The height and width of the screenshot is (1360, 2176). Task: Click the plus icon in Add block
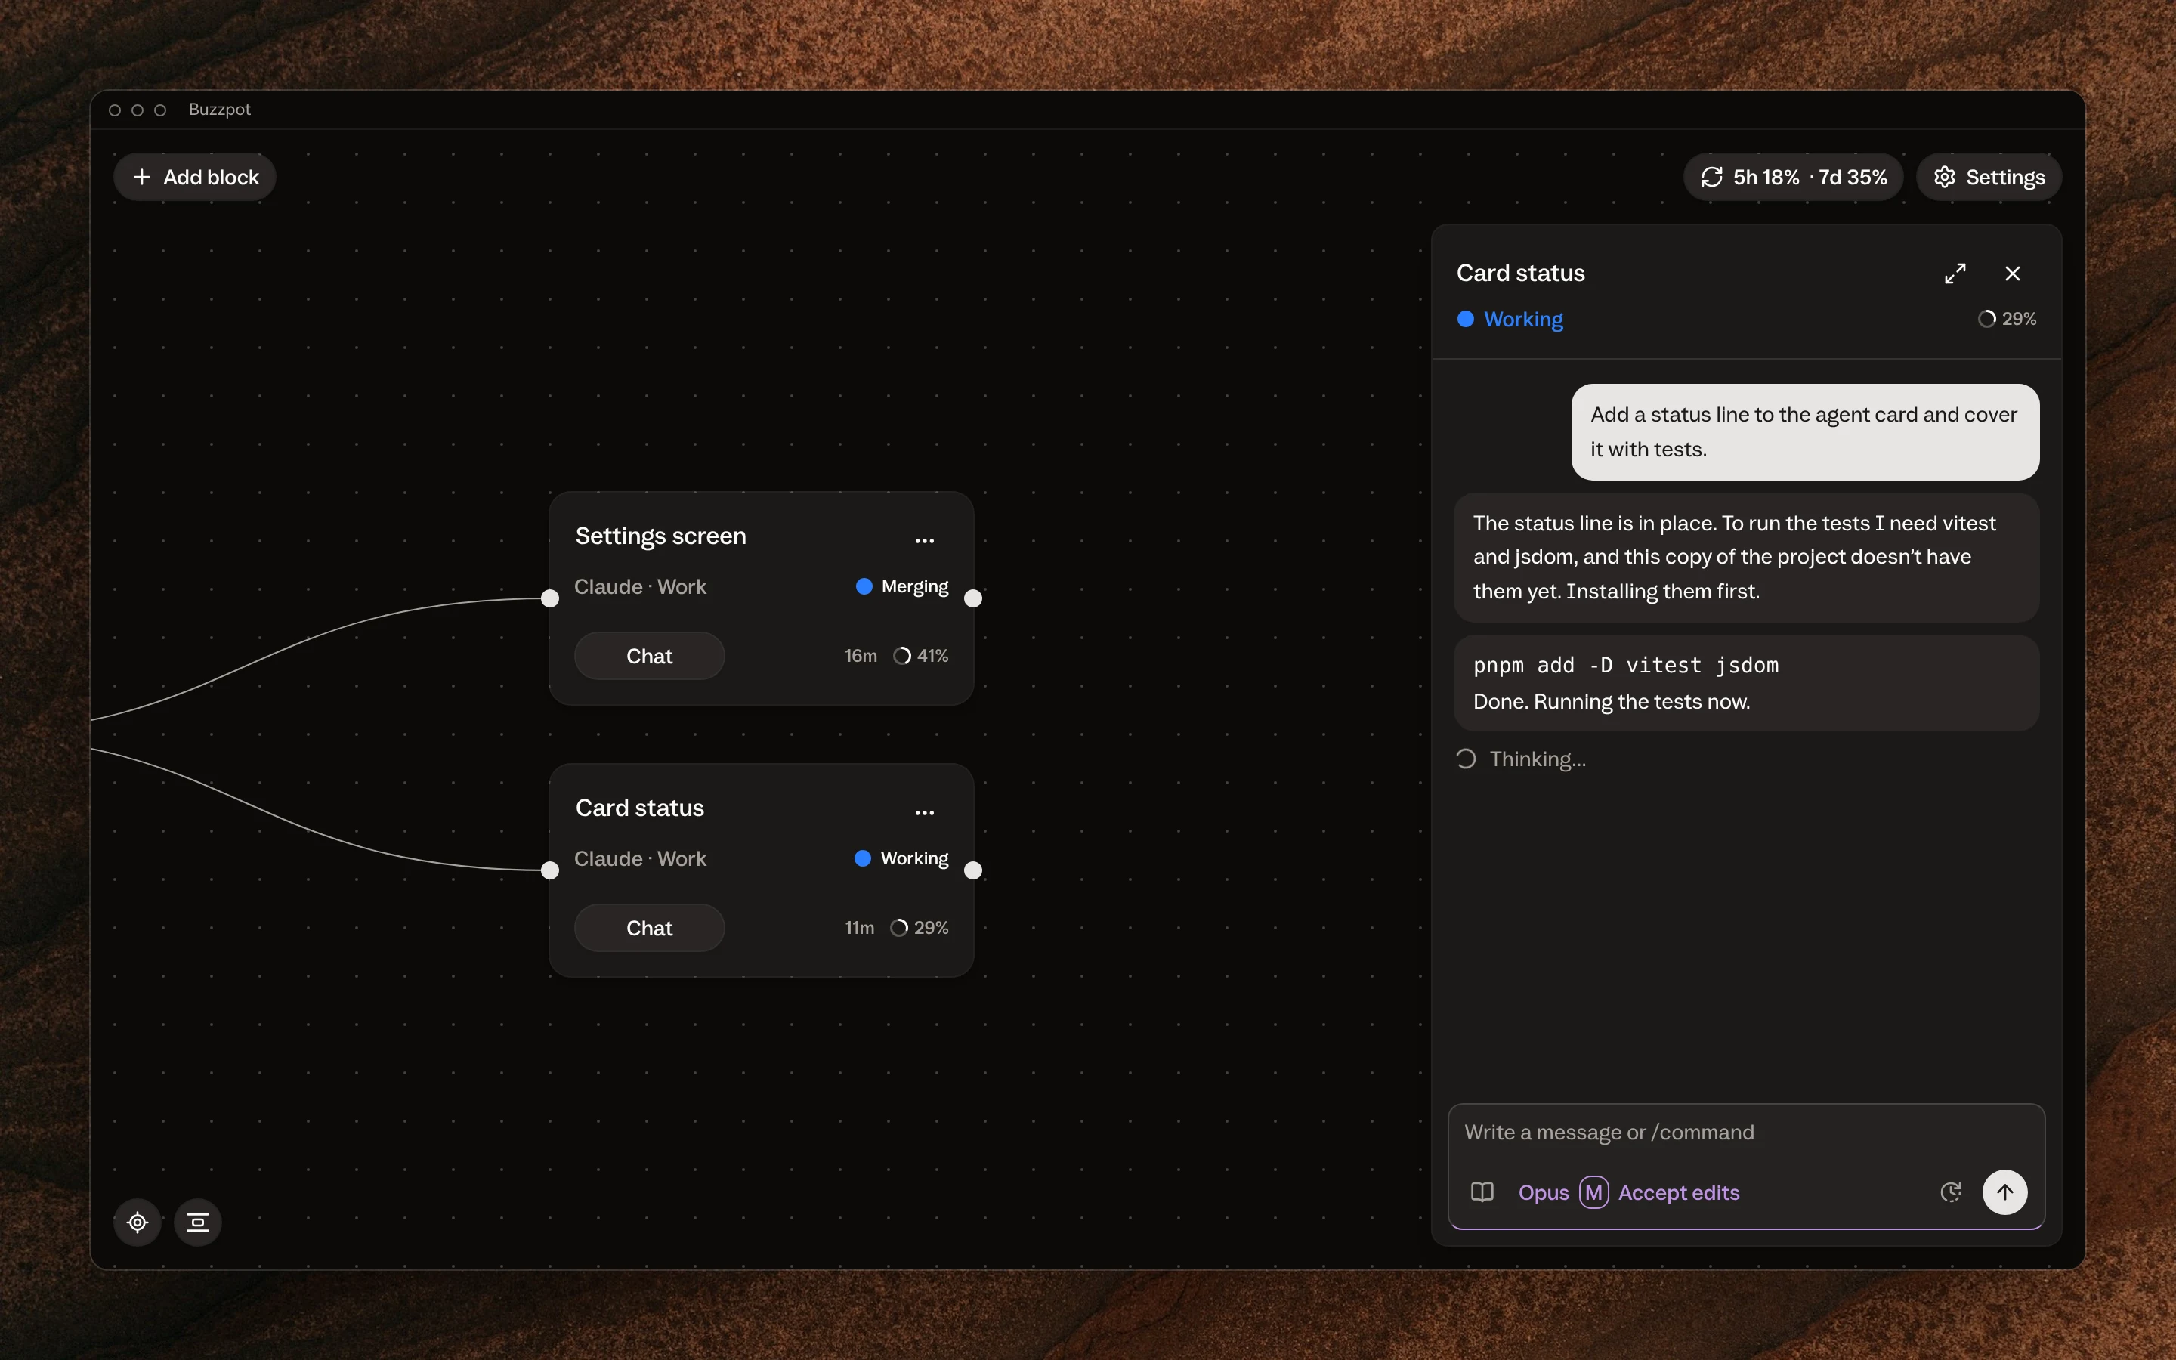142,178
